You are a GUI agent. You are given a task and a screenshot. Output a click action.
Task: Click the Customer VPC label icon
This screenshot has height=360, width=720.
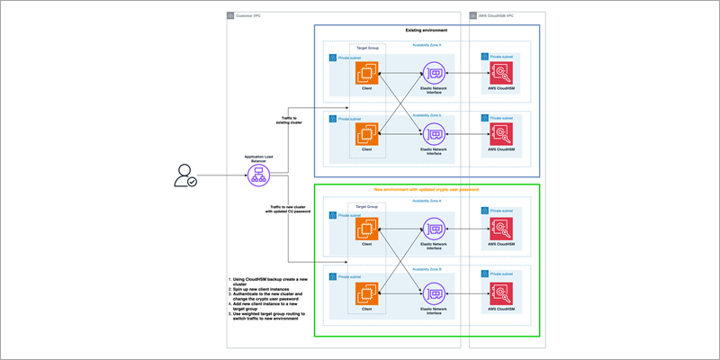[x=230, y=15]
